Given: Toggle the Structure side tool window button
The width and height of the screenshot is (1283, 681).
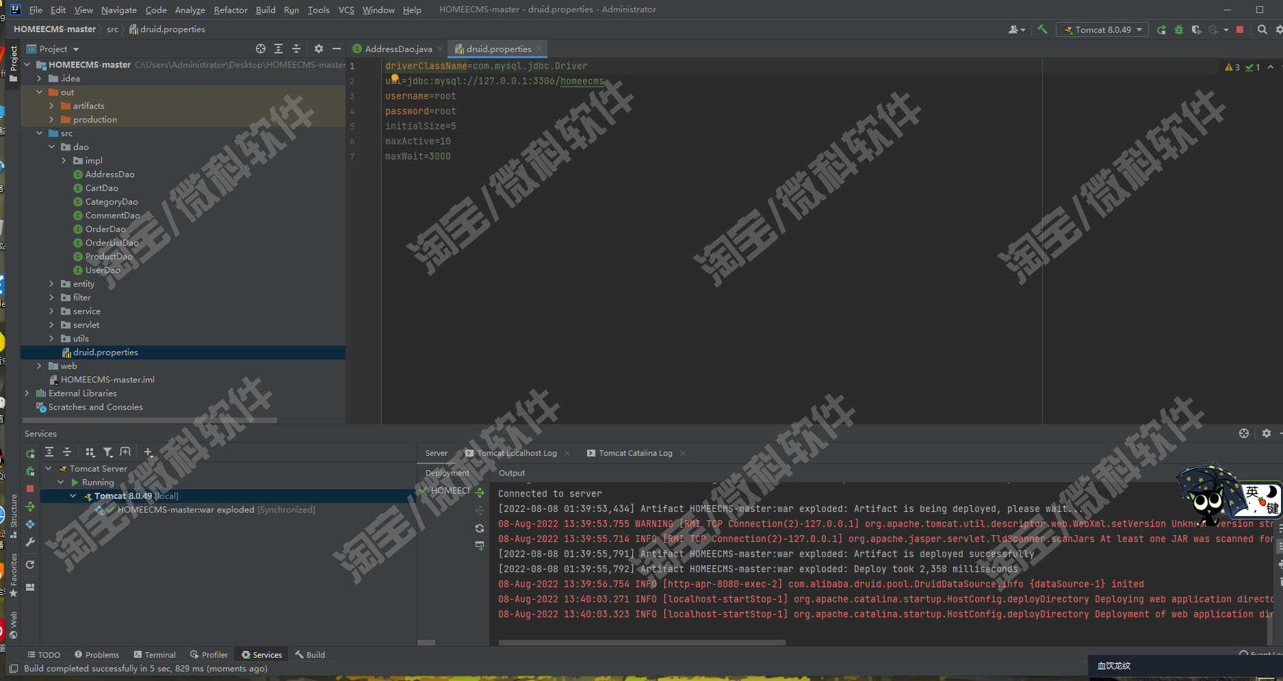Looking at the screenshot, I should coord(13,516).
